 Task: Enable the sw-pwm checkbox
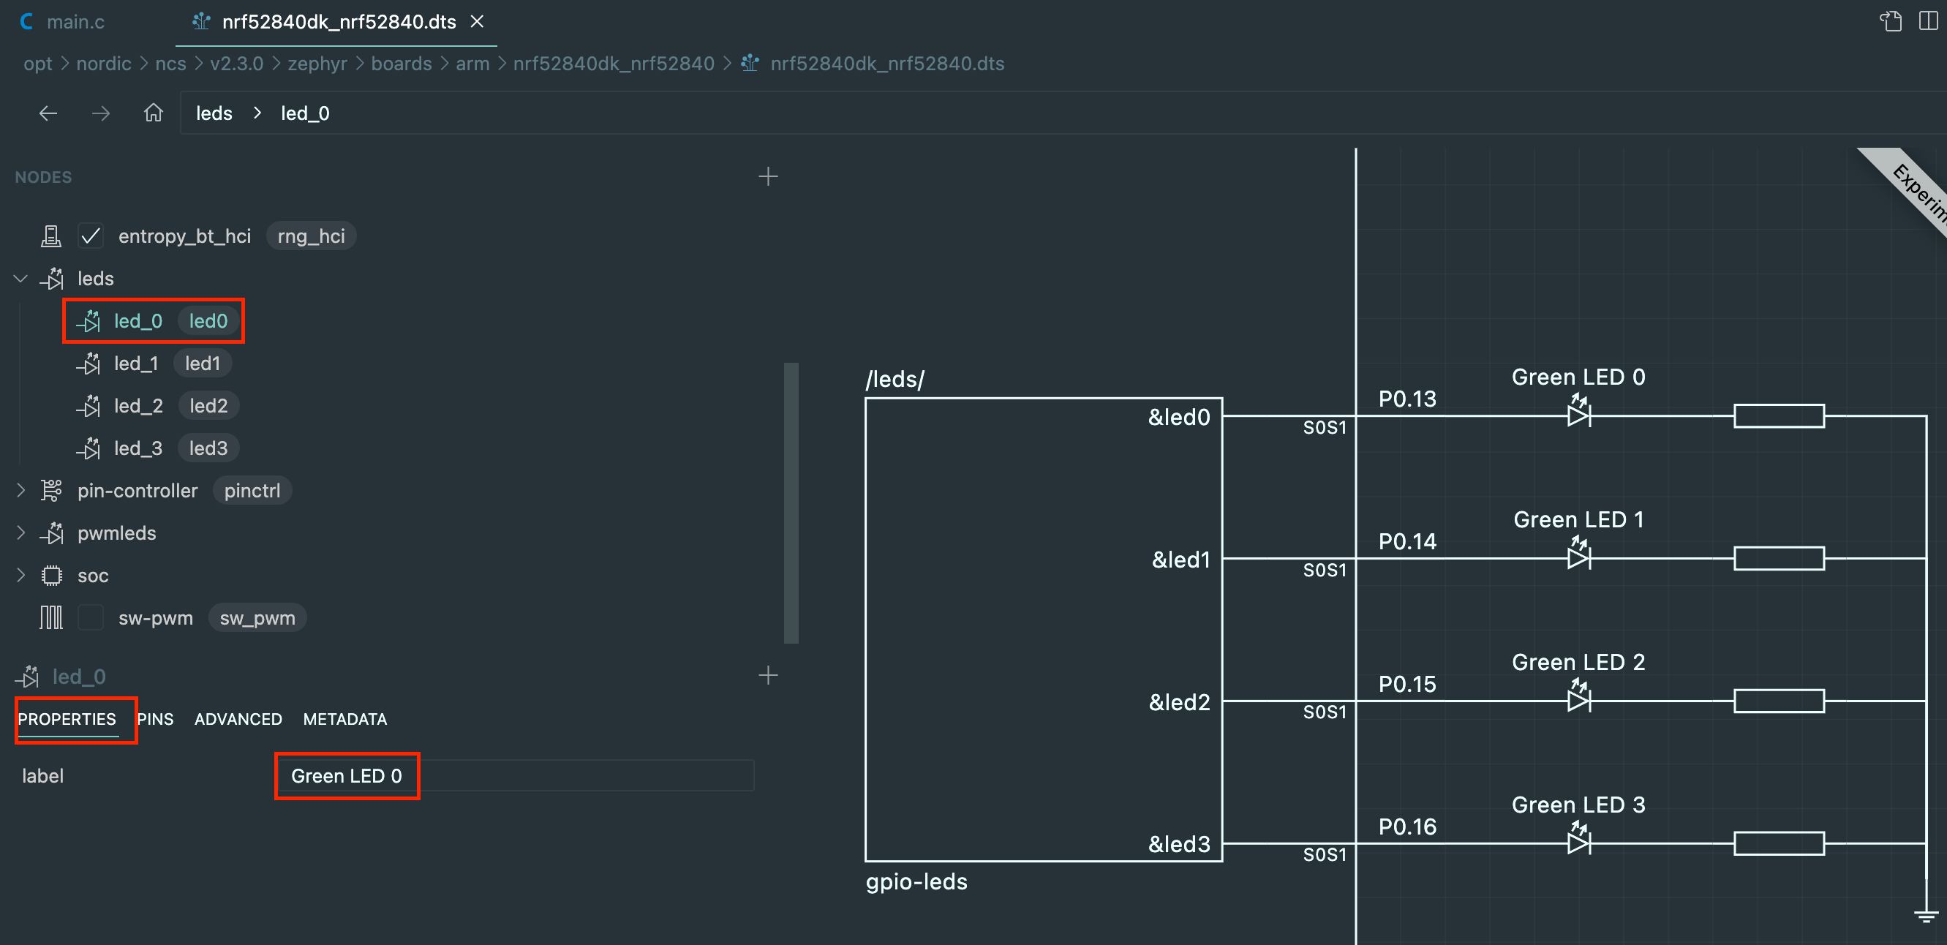pyautogui.click(x=91, y=618)
